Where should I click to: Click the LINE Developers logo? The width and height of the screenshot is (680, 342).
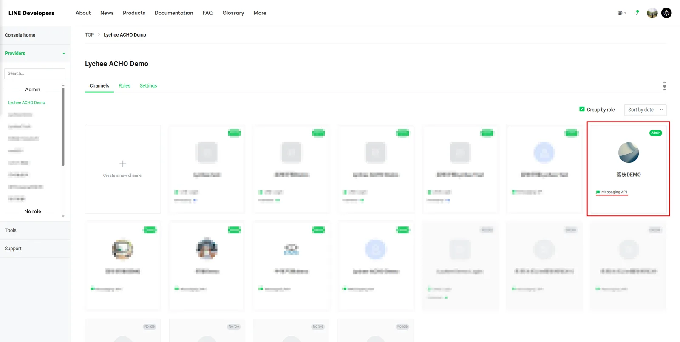(31, 13)
